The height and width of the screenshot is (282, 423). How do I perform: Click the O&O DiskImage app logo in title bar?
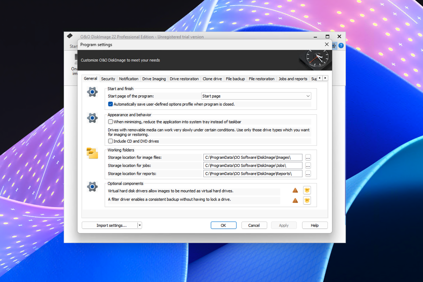(x=70, y=36)
